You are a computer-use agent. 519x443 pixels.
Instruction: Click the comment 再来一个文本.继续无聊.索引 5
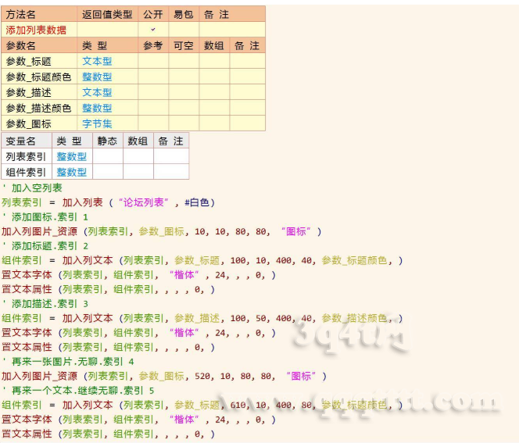(x=78, y=391)
